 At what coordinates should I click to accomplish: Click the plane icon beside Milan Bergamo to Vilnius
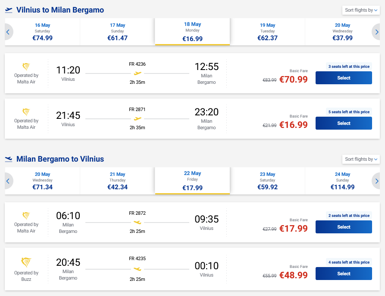coord(9,159)
